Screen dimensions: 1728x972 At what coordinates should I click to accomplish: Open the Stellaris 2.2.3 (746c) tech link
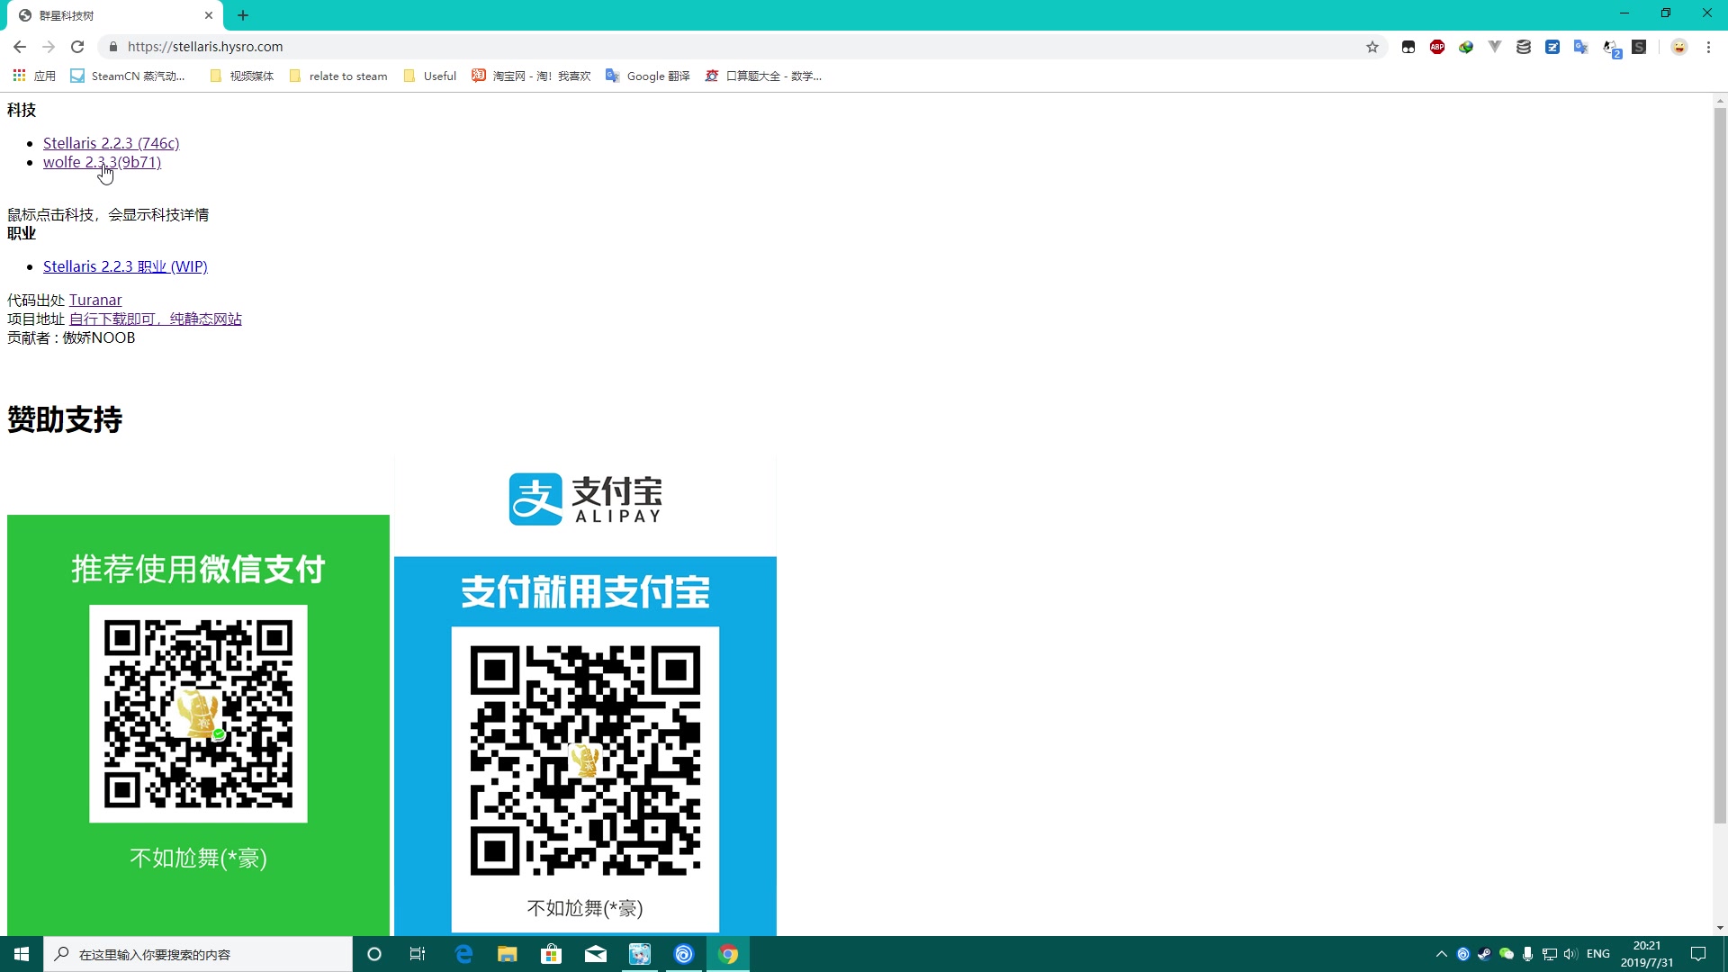111,143
